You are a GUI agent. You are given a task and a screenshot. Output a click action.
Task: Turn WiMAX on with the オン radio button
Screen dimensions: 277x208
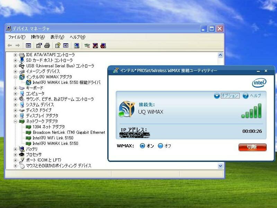142,146
